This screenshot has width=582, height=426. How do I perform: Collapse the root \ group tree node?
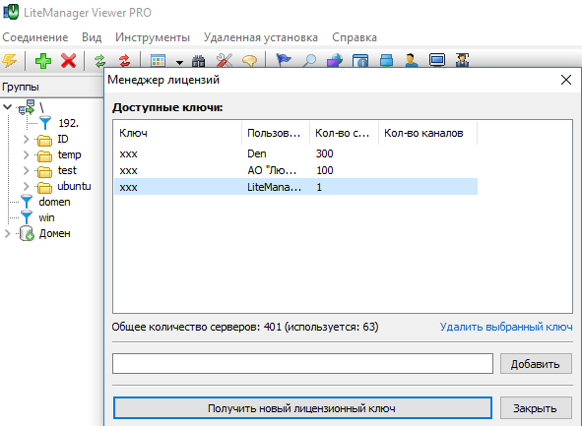point(8,107)
